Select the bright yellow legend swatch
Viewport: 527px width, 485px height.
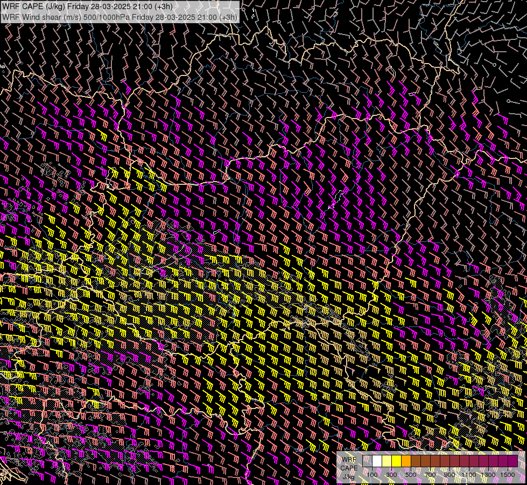pyautogui.click(x=396, y=461)
